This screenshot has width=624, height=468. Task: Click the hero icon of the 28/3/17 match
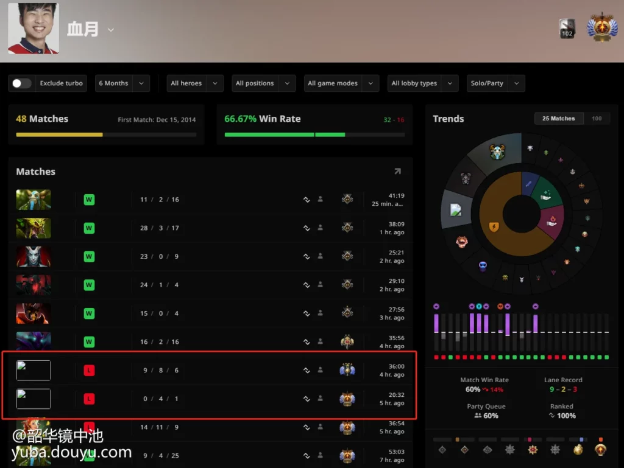pyautogui.click(x=34, y=228)
